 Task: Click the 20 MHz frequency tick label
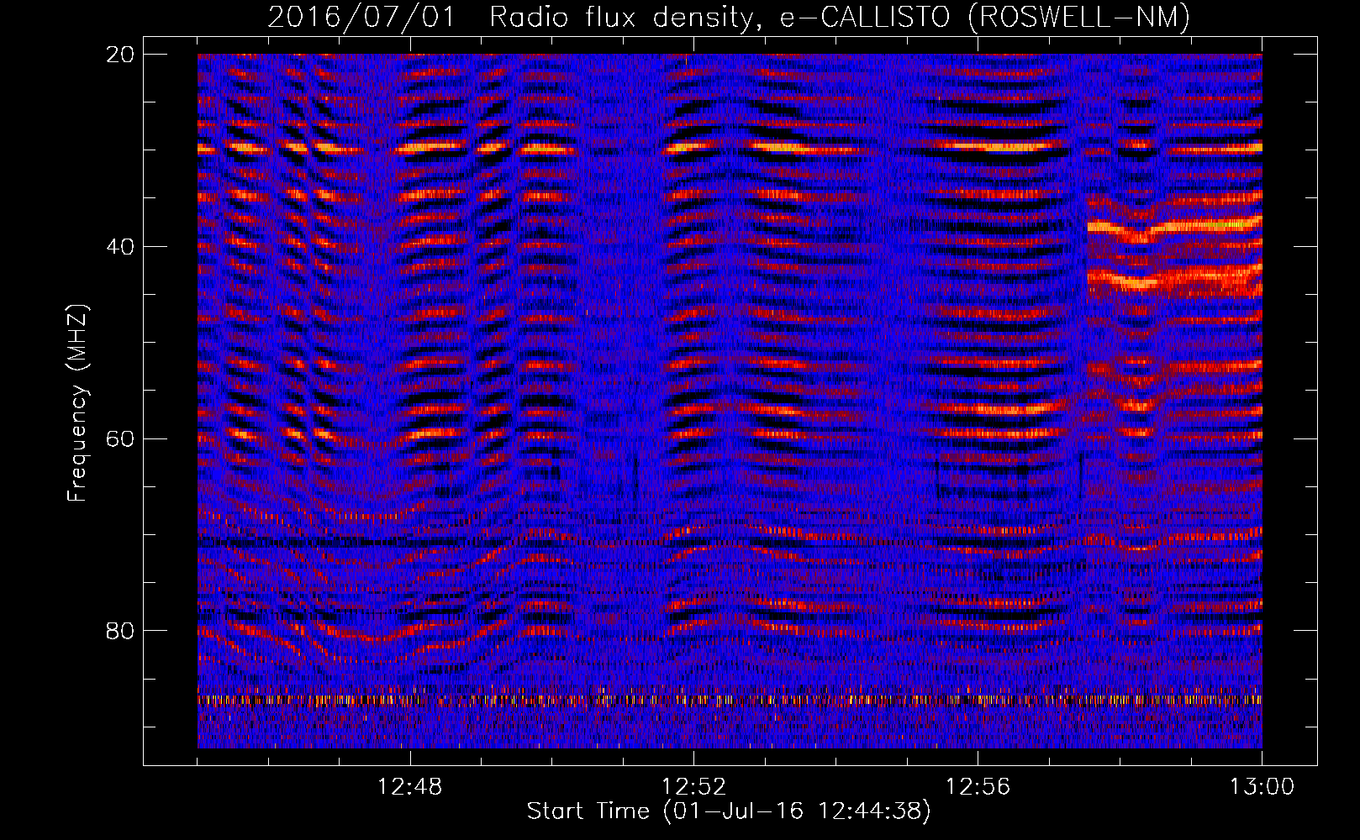119,55
